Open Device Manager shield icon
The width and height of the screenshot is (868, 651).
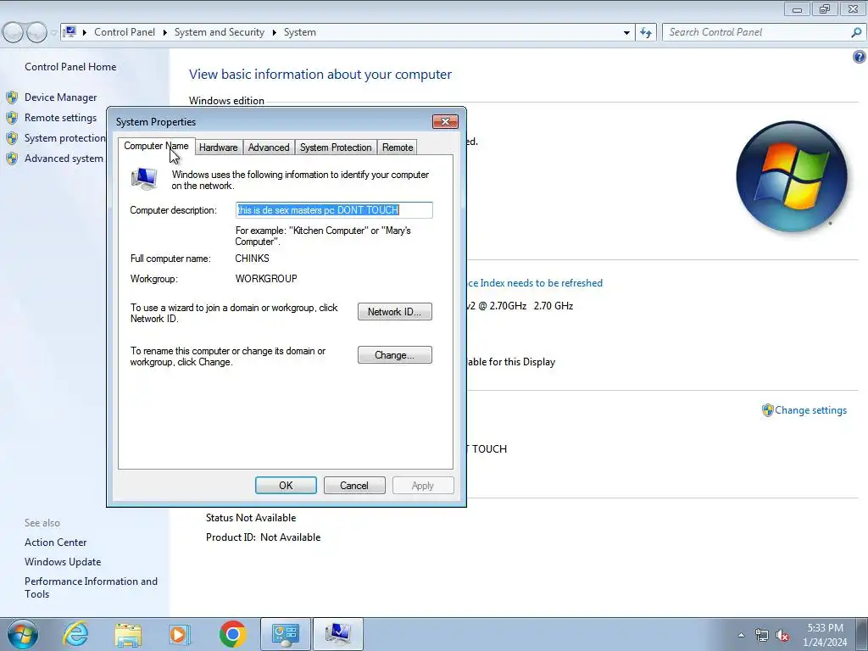(x=12, y=97)
